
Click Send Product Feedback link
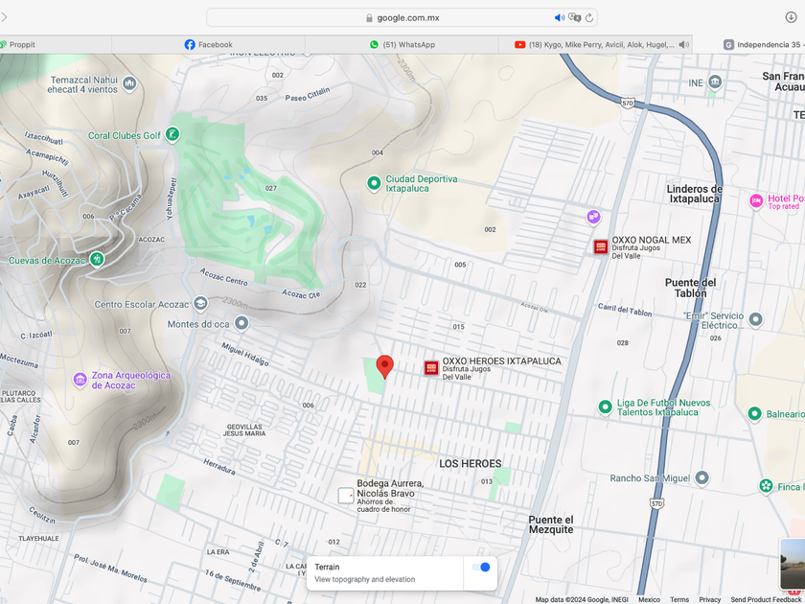tap(768, 599)
